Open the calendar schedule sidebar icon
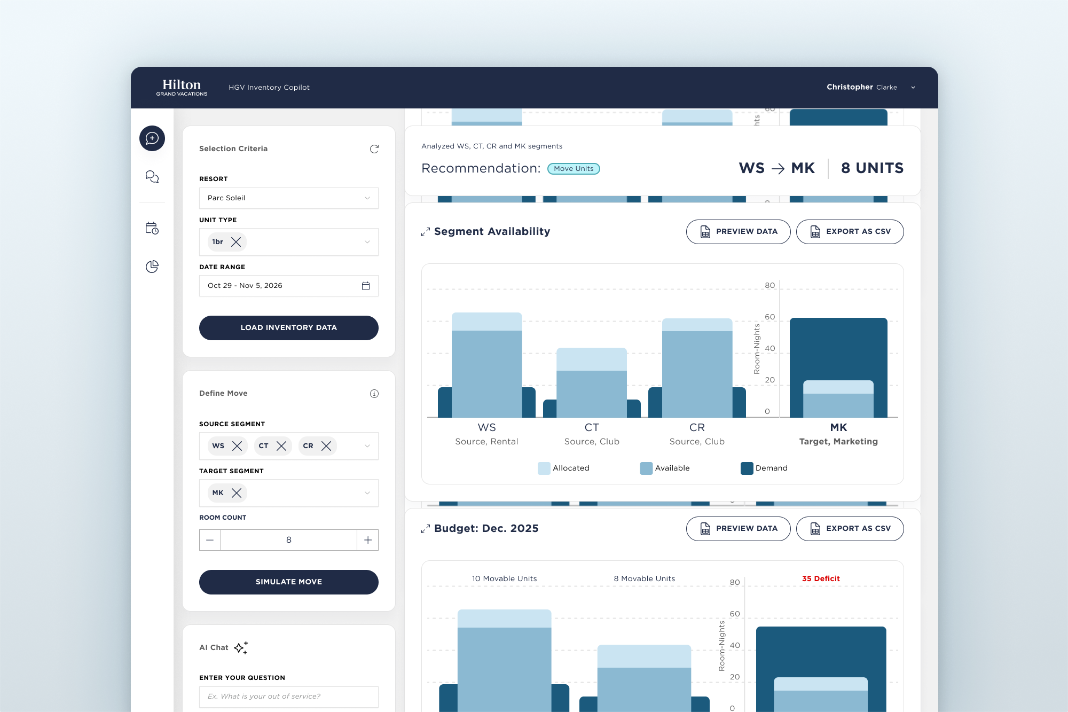Screen dimensions: 1068x712 152,228
